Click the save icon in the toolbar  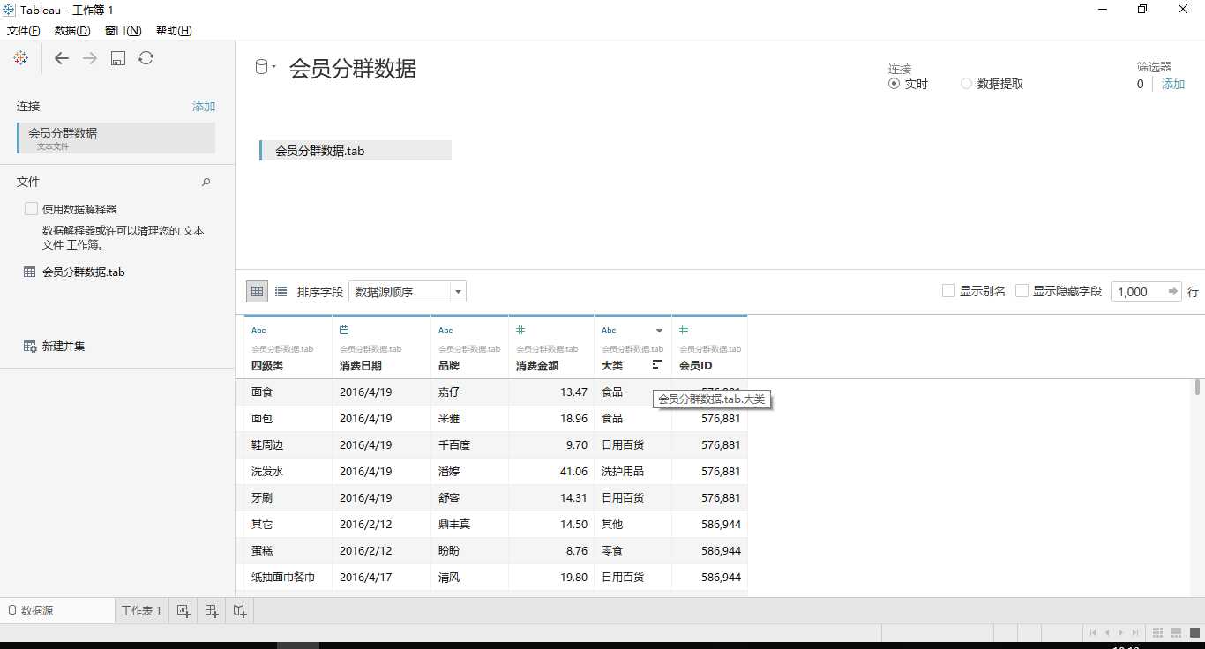tap(118, 58)
